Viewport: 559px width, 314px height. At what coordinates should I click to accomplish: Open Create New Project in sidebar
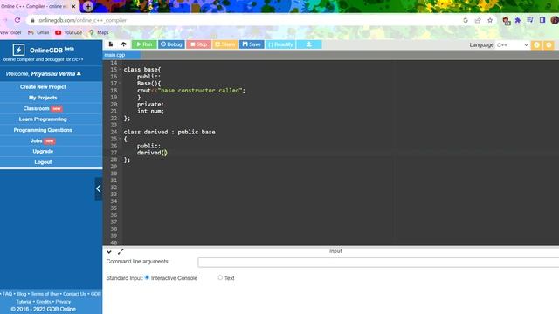click(43, 87)
